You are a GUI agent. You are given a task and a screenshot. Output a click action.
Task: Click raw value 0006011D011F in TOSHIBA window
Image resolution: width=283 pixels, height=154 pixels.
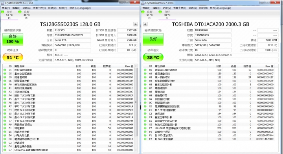(x=265, y=77)
